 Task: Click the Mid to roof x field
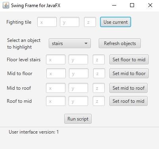tap(56, 88)
